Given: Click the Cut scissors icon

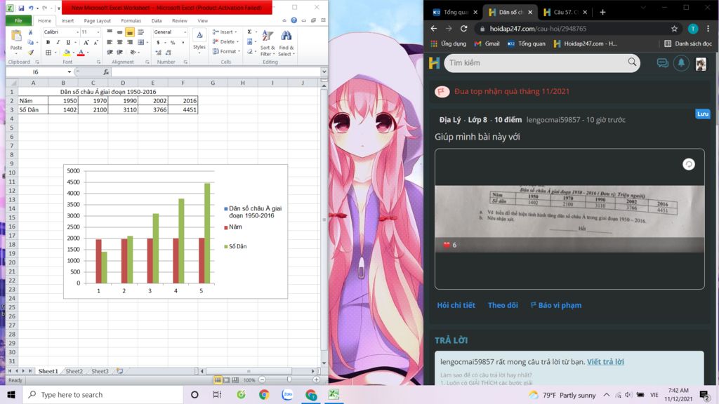Looking at the screenshot, I should (31, 32).
